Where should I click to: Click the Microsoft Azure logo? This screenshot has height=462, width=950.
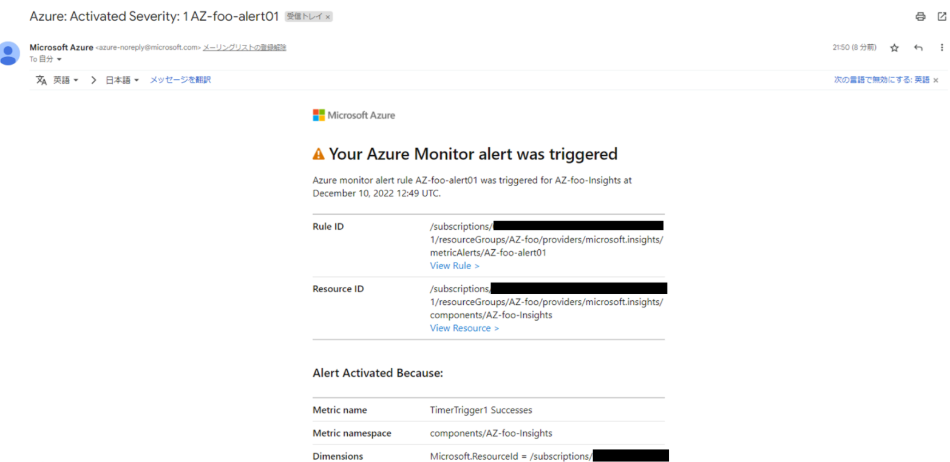[x=353, y=115]
